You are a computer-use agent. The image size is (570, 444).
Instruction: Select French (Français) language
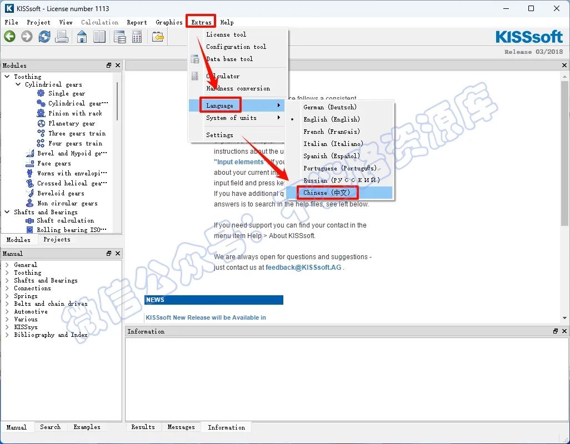coord(339,132)
